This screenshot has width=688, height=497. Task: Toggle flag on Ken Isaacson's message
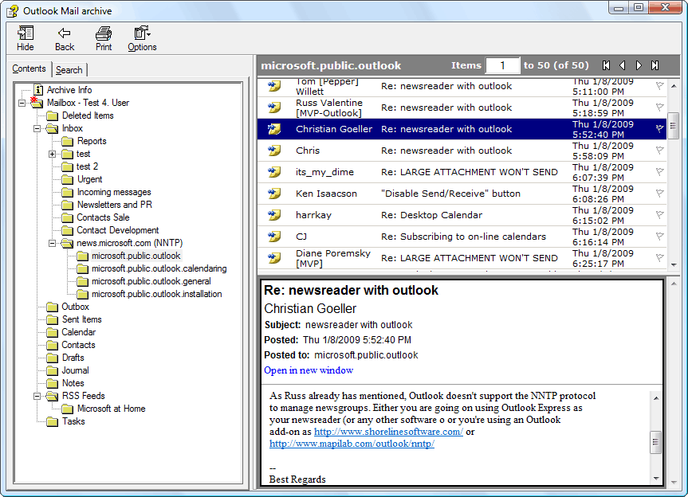point(659,193)
